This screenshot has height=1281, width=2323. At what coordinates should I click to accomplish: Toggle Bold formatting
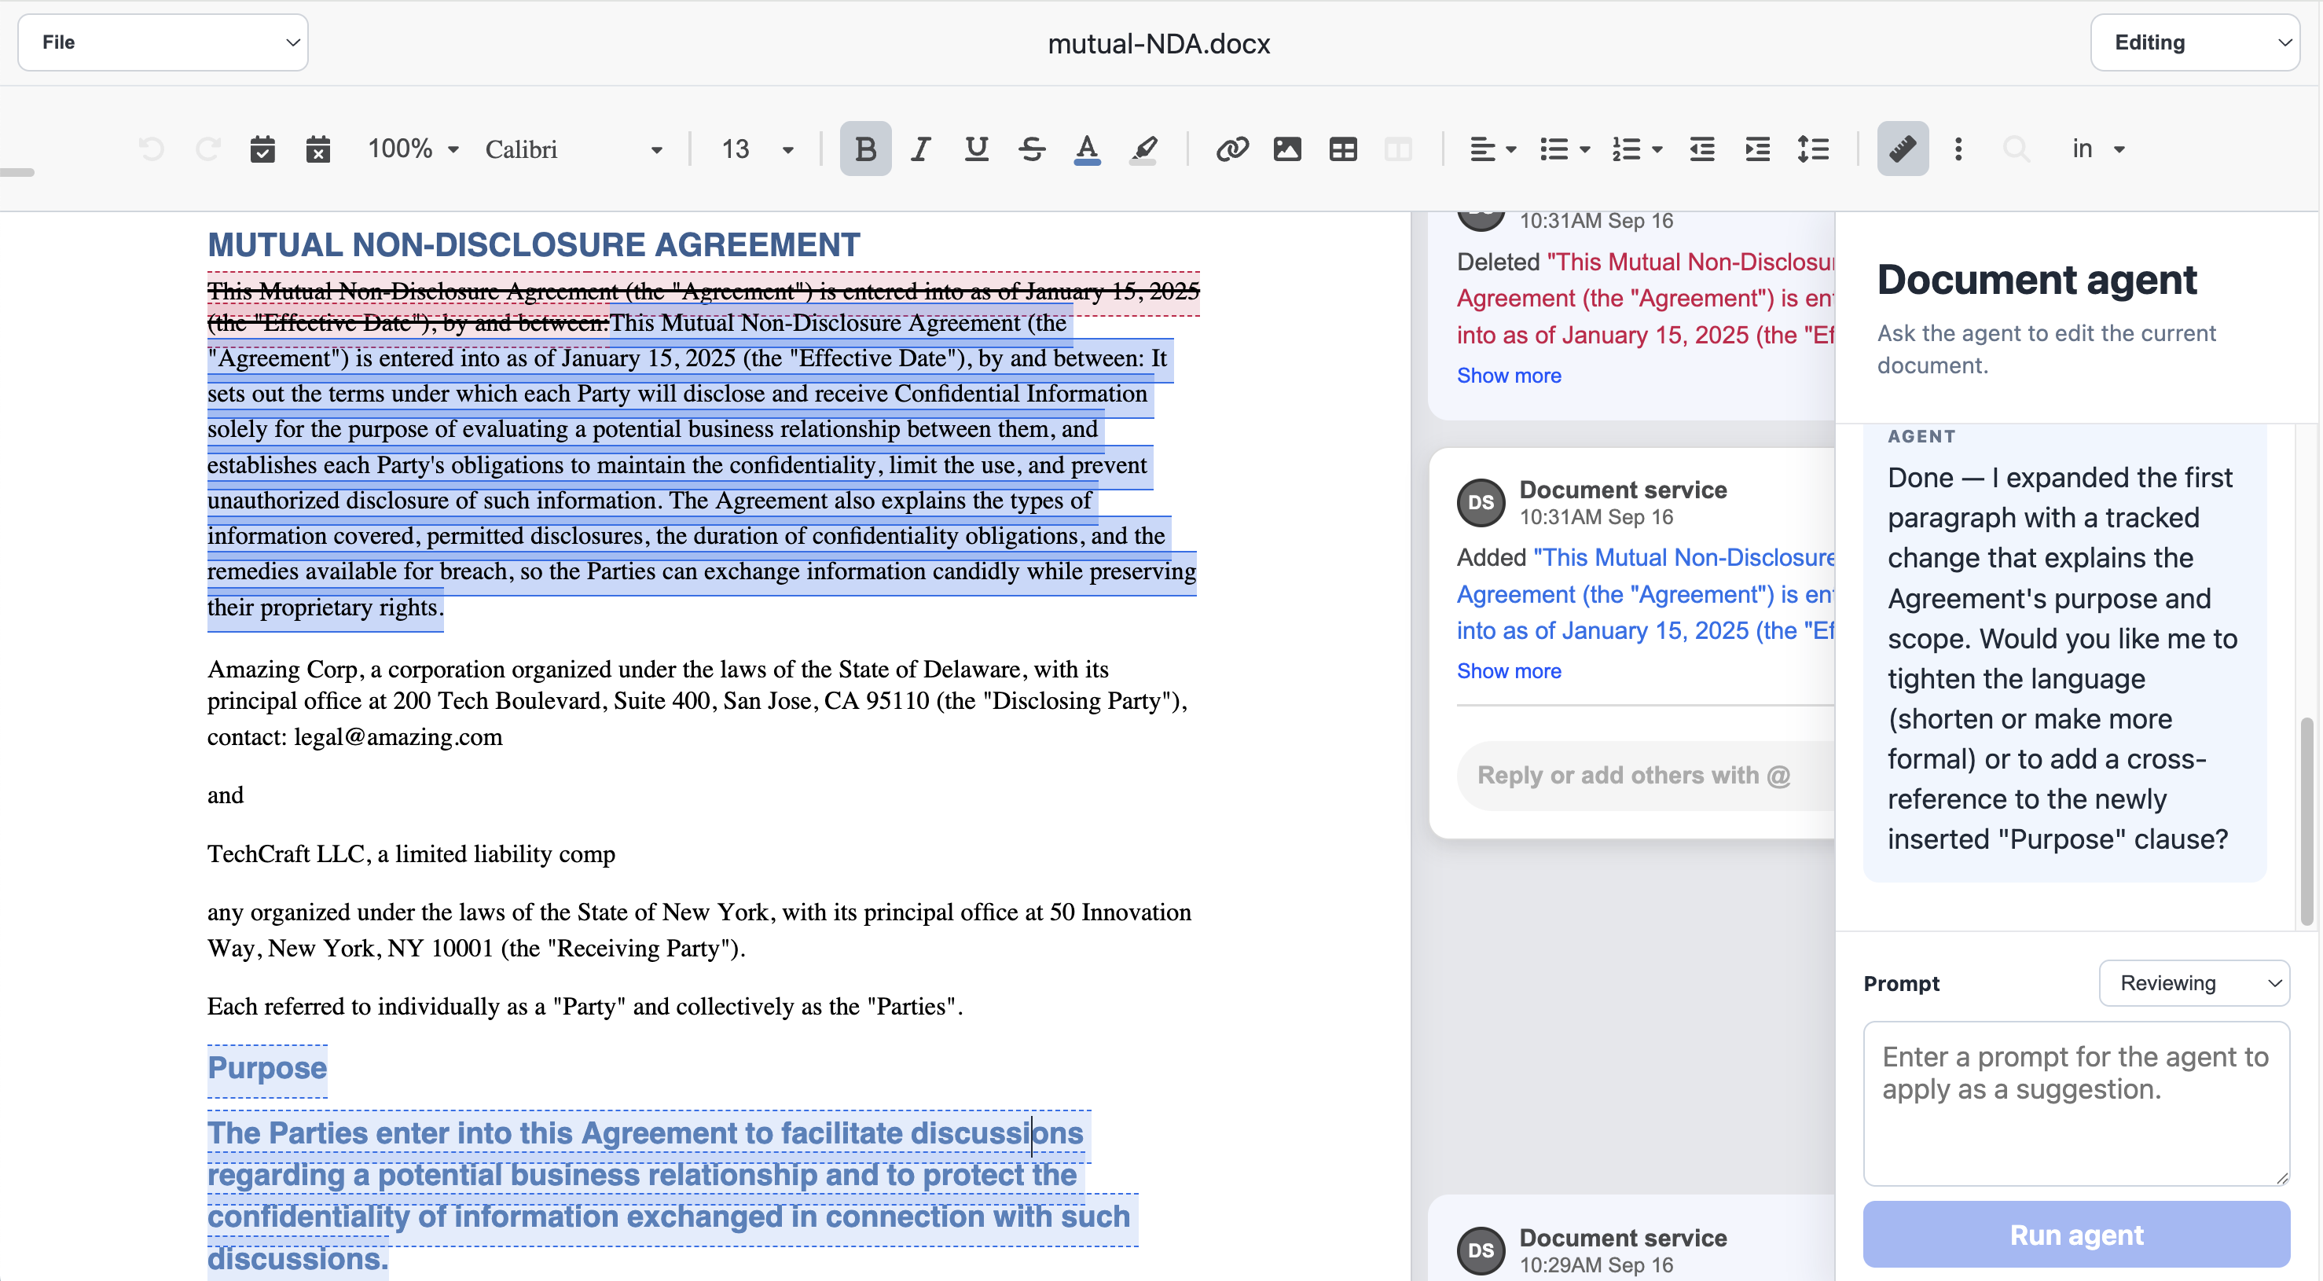(864, 149)
